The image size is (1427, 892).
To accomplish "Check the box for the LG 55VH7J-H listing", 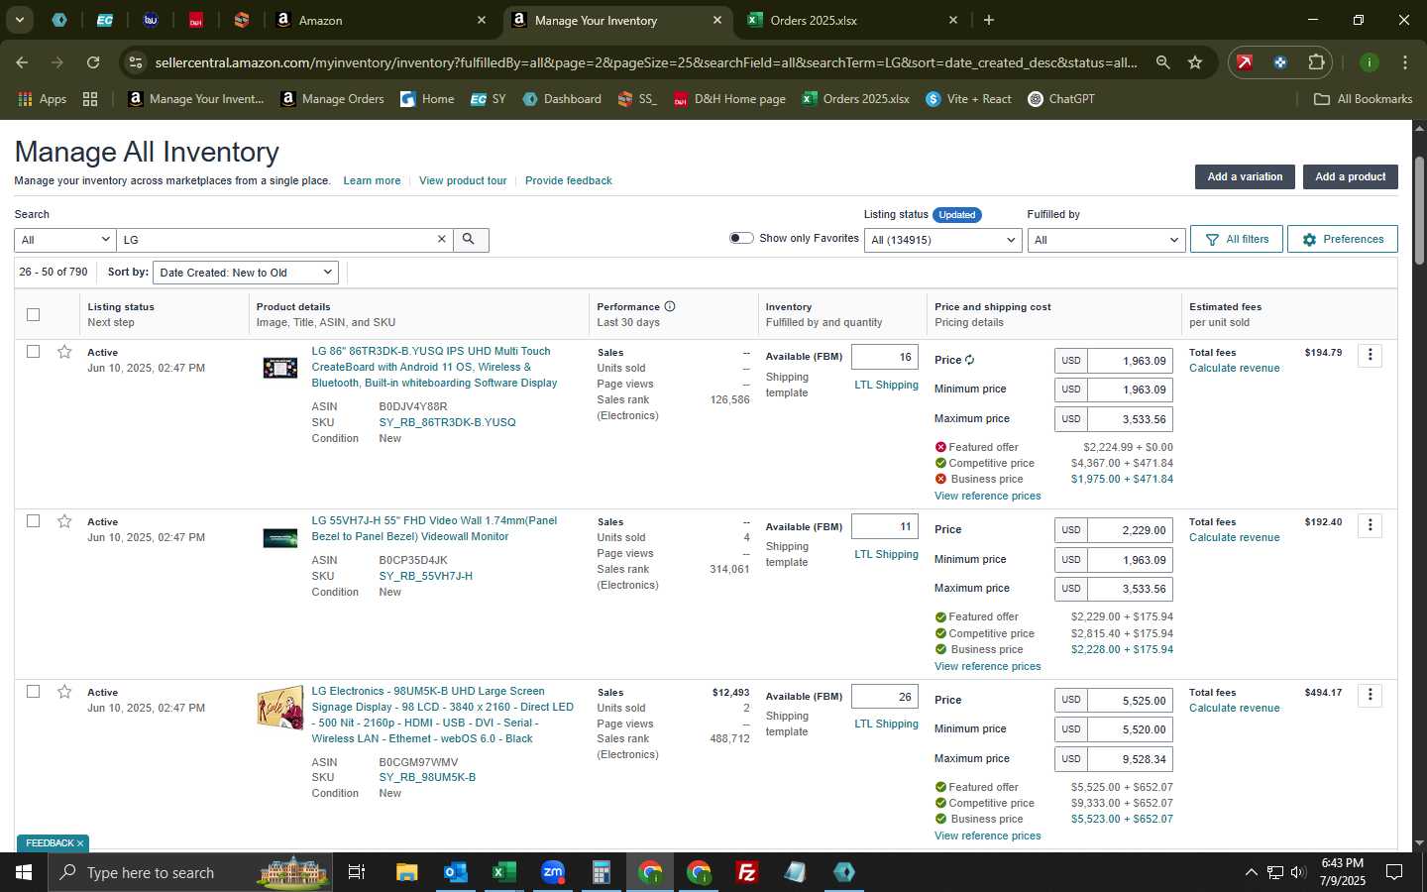I will (34, 521).
